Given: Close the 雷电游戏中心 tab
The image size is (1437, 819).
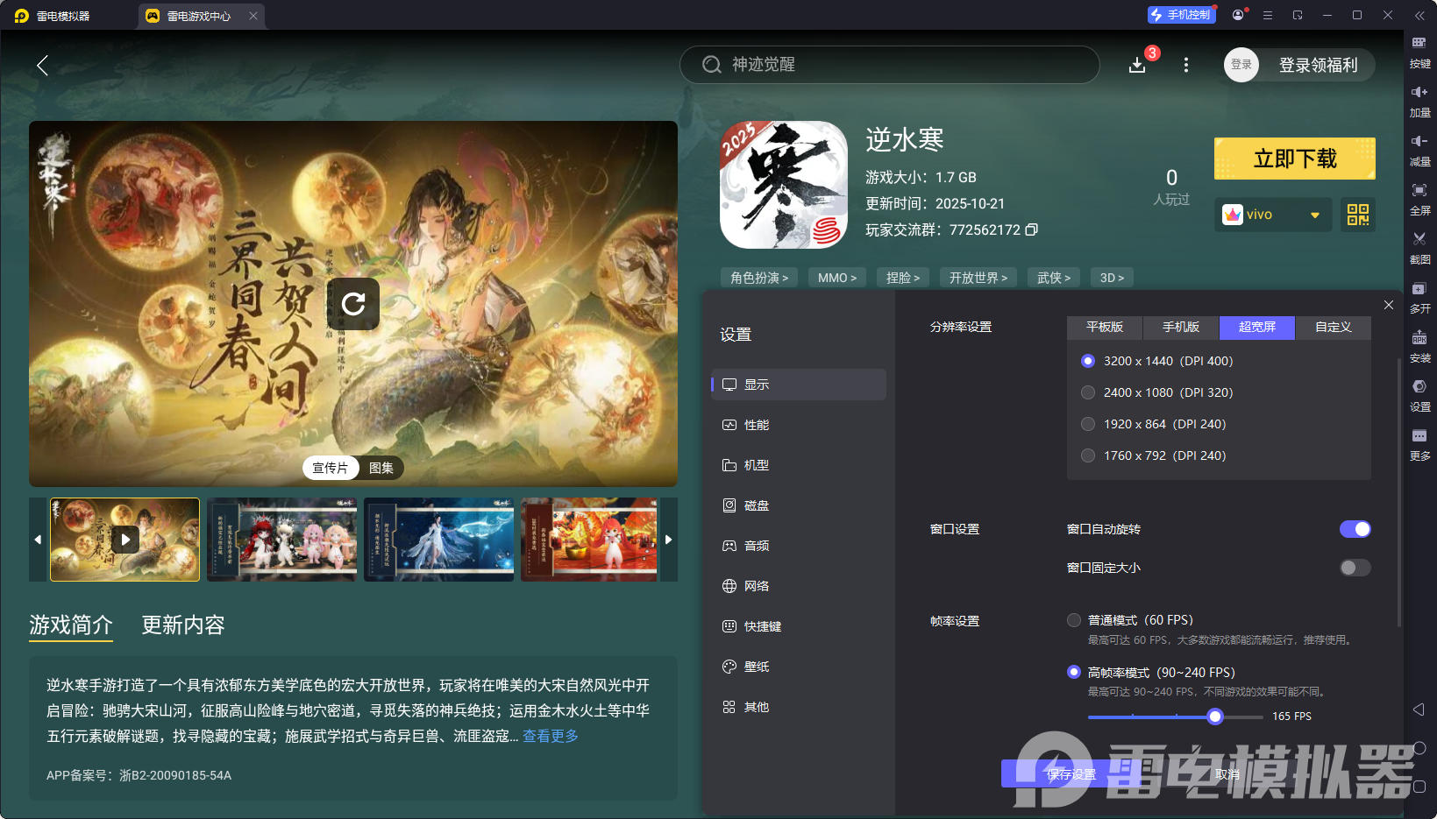Looking at the screenshot, I should (x=253, y=16).
